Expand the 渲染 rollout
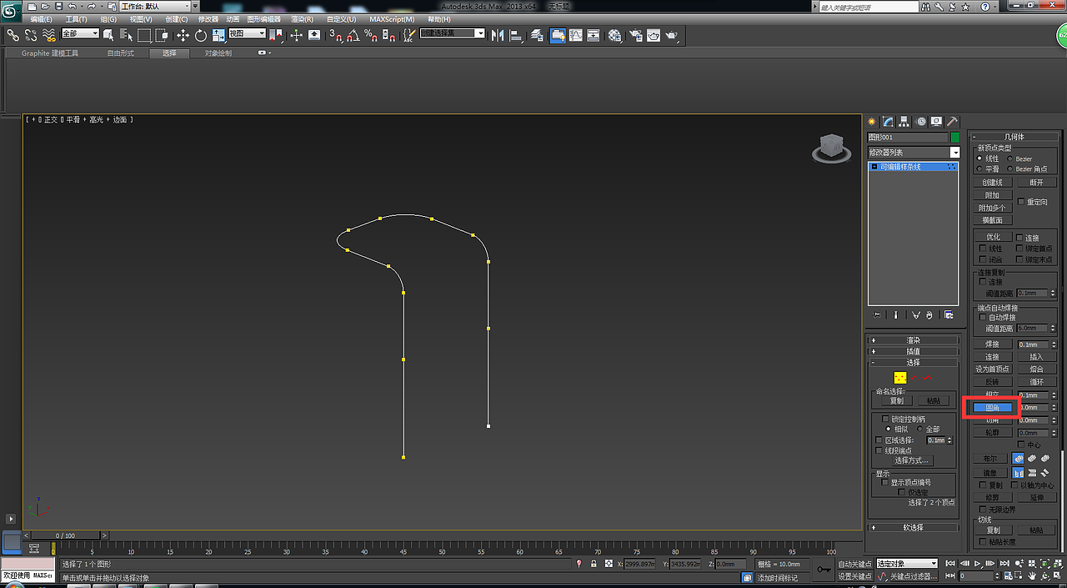The width and height of the screenshot is (1067, 588). tap(914, 340)
